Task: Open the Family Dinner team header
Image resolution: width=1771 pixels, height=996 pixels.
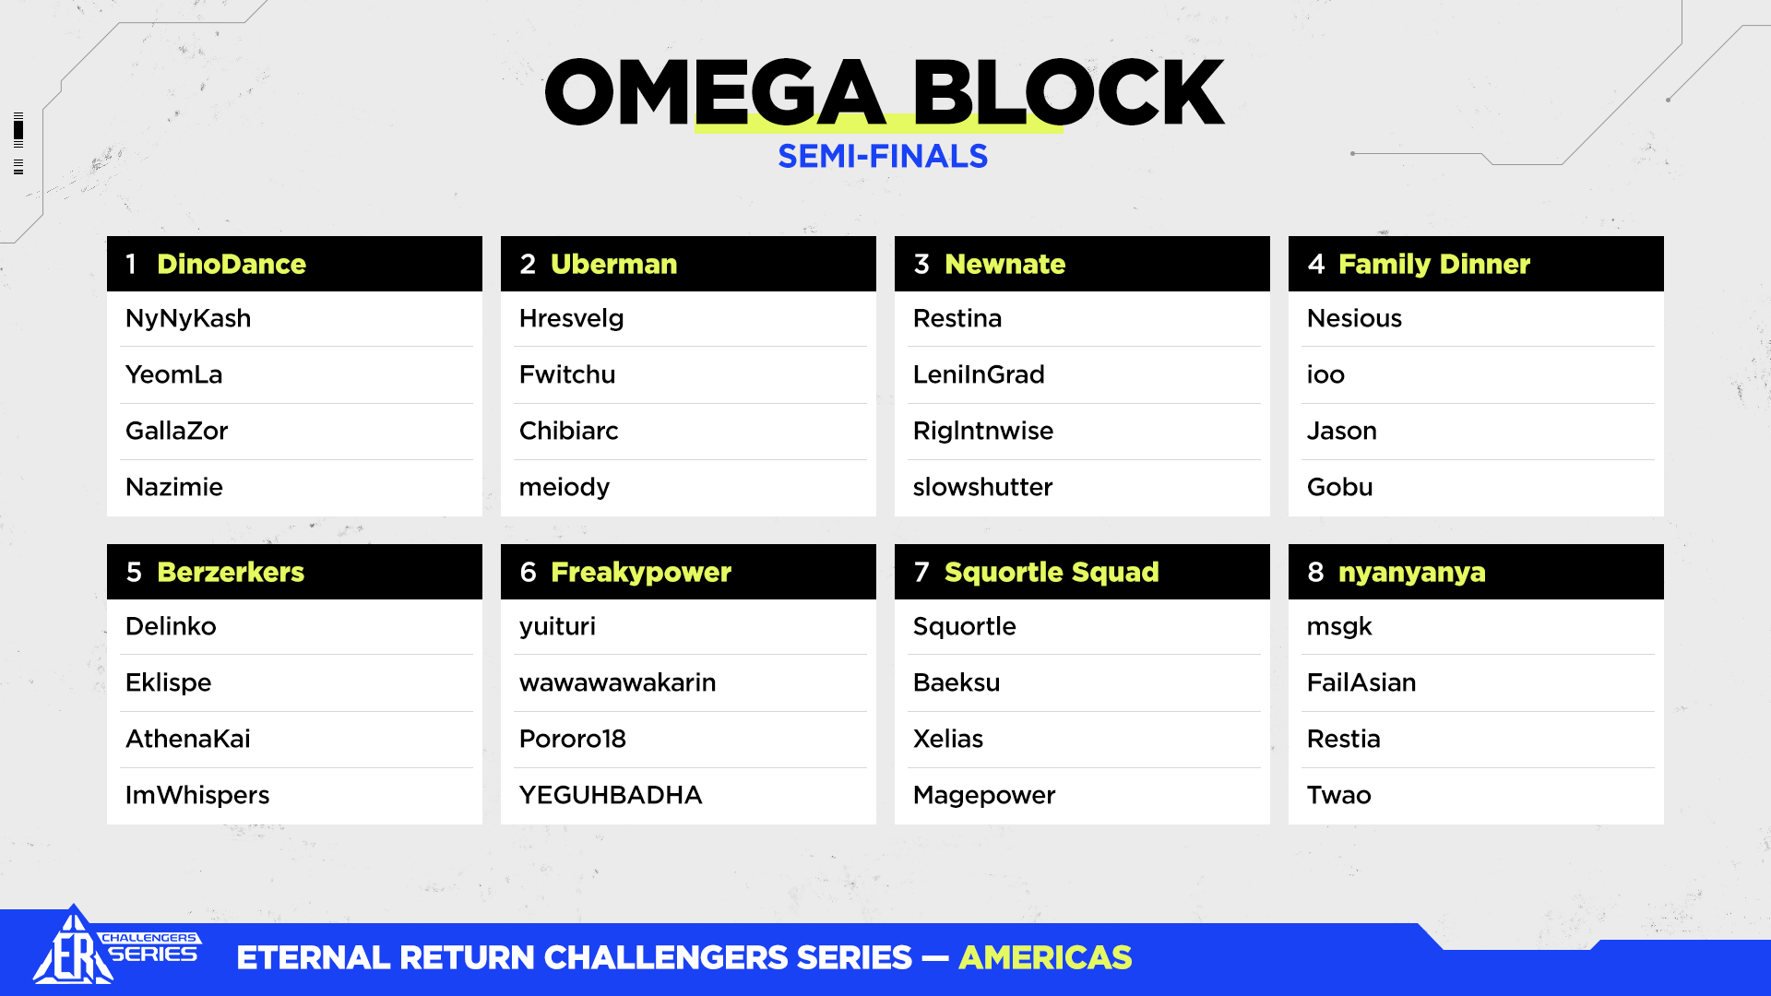Action: (x=1476, y=264)
